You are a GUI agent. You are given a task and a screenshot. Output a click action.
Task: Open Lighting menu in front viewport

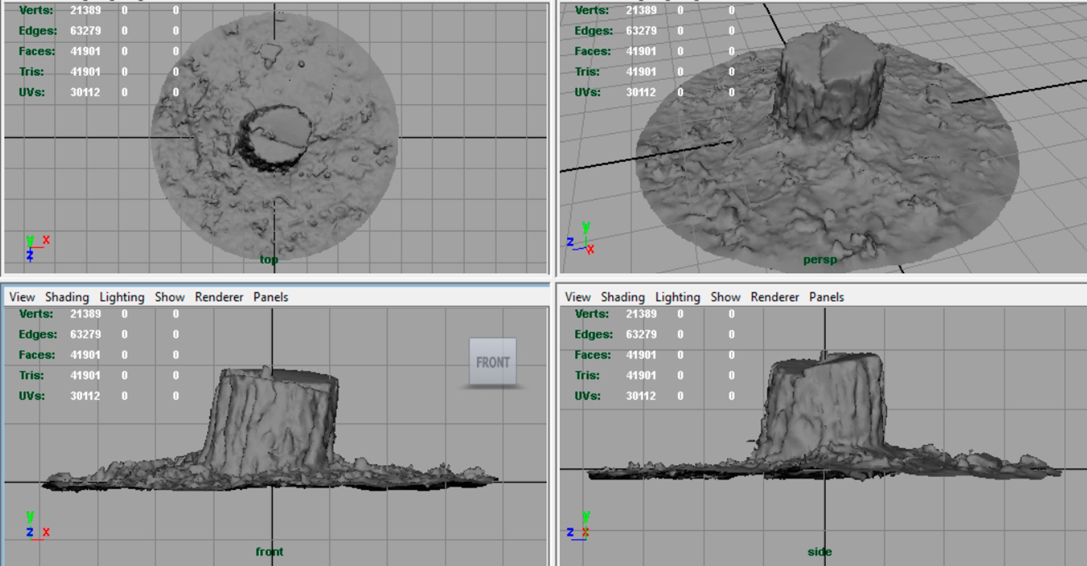click(122, 297)
